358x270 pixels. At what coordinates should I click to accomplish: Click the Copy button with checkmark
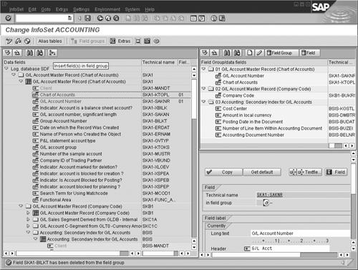pos(223,172)
